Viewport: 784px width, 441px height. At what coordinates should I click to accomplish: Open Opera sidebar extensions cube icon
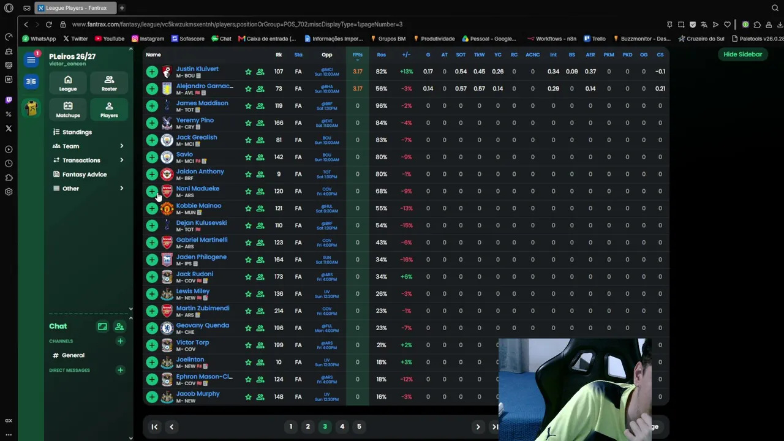pyautogui.click(x=9, y=178)
